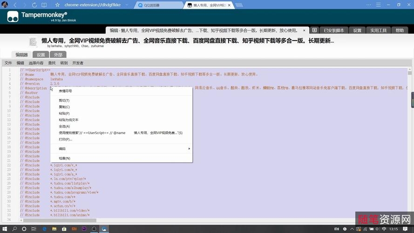The width and height of the screenshot is (414, 233).
Task: Choose 复制(C) in context menu
Action: [121, 107]
